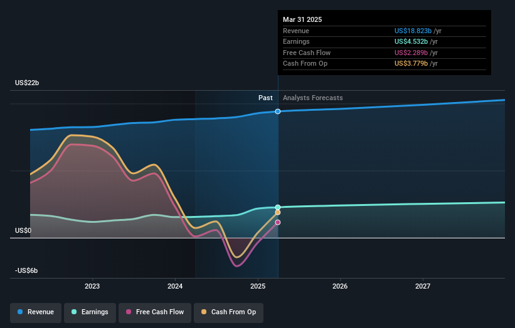
Task: Click the Analysts Forecasts label
Action: [312, 98]
